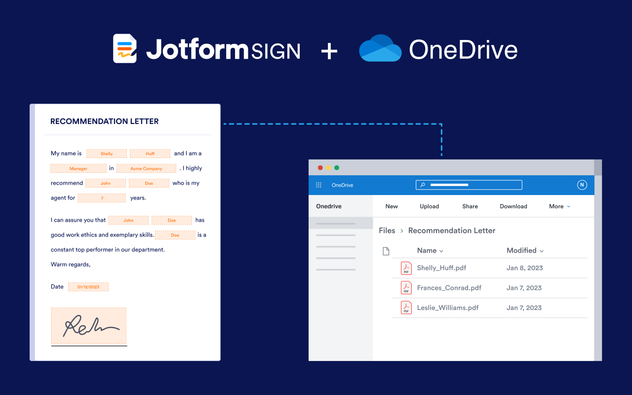Viewport: 632px width, 395px height.
Task: Click the Share option in OneDrive
Action: click(470, 206)
